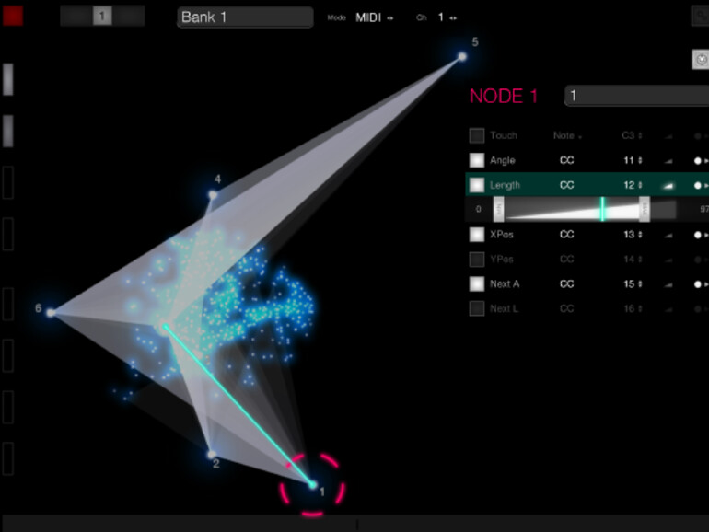
Task: Open the Ch 1 channel dropdown
Action: click(447, 17)
